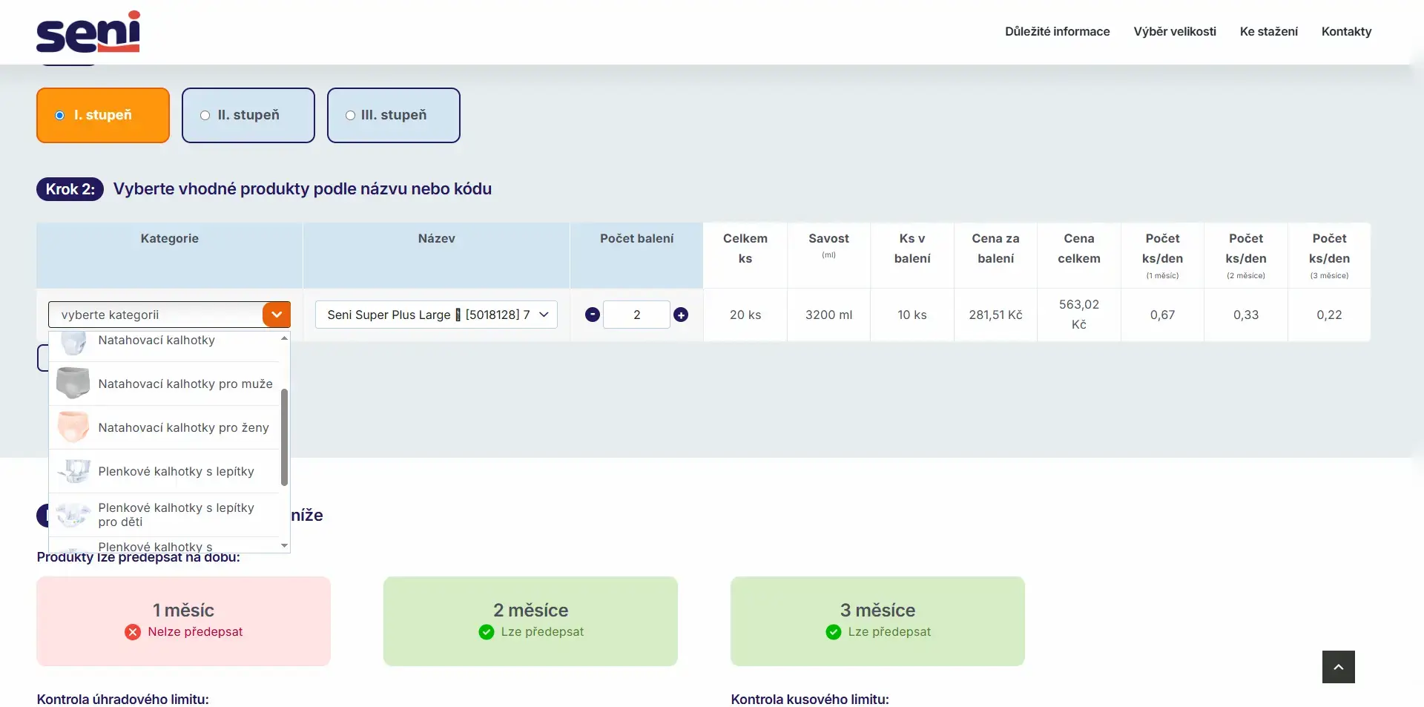This screenshot has width=1424, height=707.
Task: Open Ke stažení menu item
Action: coord(1268,31)
